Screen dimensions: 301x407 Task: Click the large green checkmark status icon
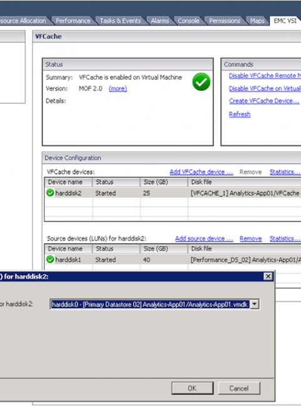[201, 82]
